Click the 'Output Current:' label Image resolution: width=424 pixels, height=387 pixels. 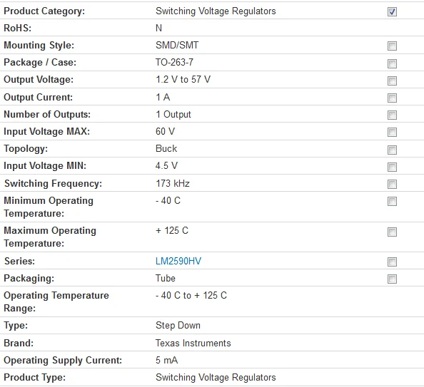[38, 97]
